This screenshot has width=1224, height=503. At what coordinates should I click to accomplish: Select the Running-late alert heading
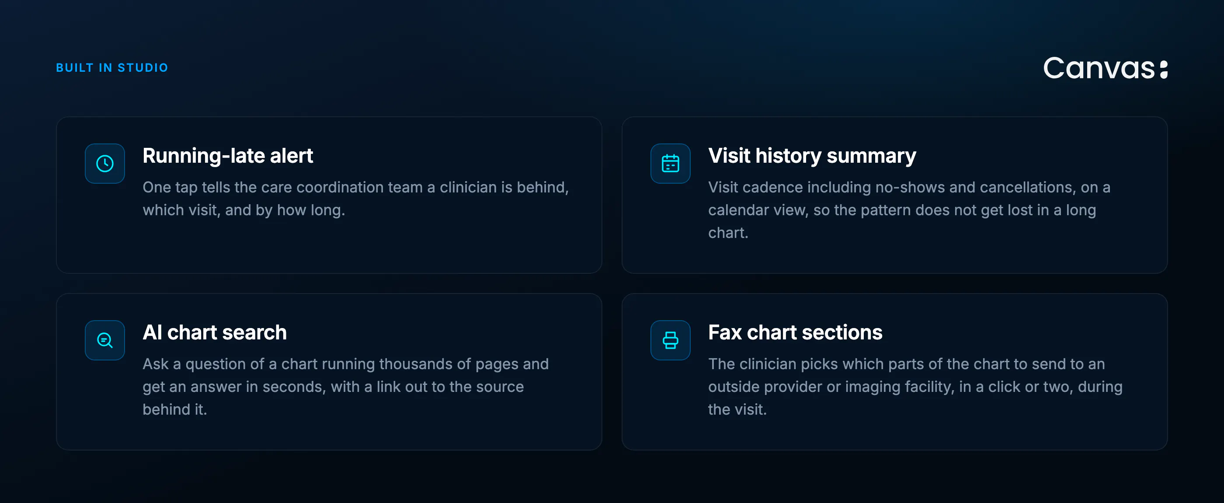point(228,155)
